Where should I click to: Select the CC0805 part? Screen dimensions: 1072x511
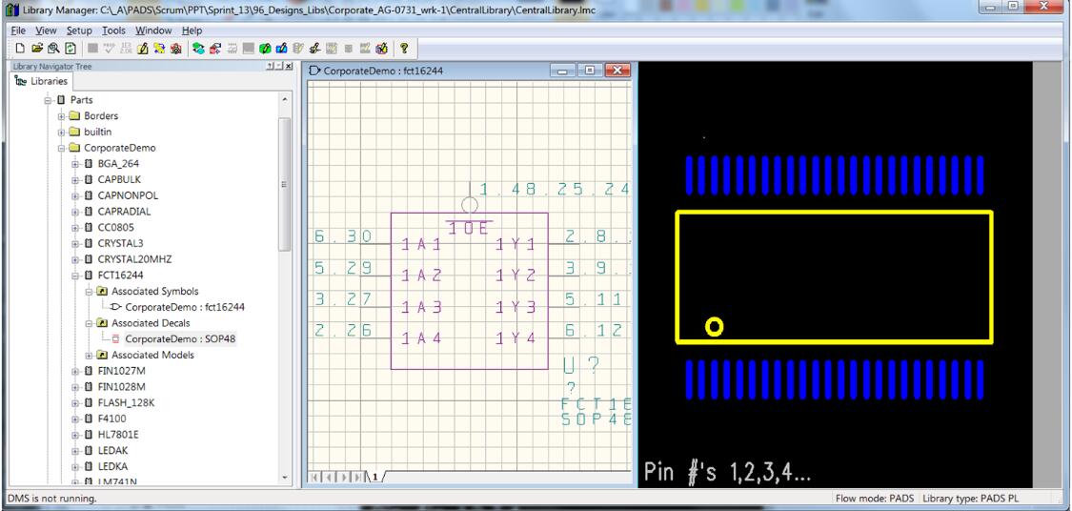pyautogui.click(x=115, y=228)
